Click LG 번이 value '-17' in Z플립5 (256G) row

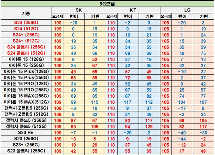tap(182, 108)
